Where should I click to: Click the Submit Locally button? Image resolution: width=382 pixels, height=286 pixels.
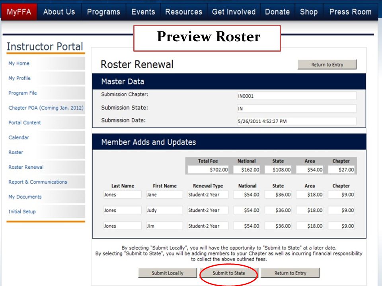coord(168,273)
